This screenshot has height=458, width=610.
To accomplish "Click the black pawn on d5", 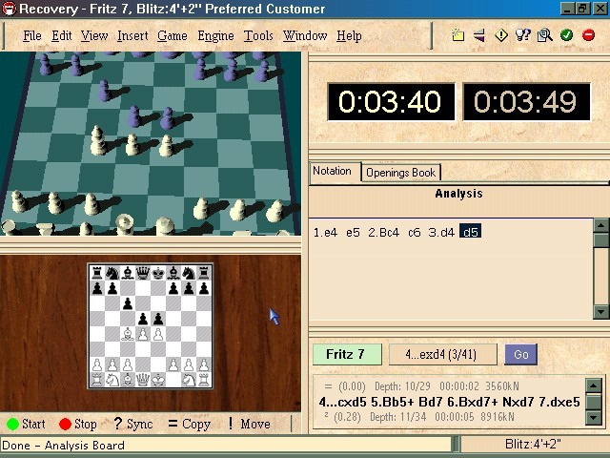I will (x=143, y=319).
